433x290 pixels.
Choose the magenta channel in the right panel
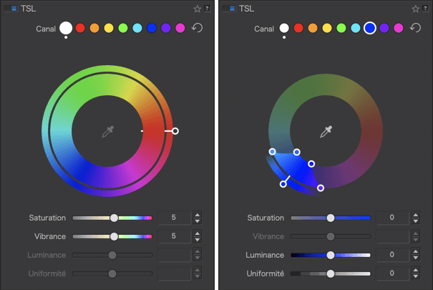(399, 28)
